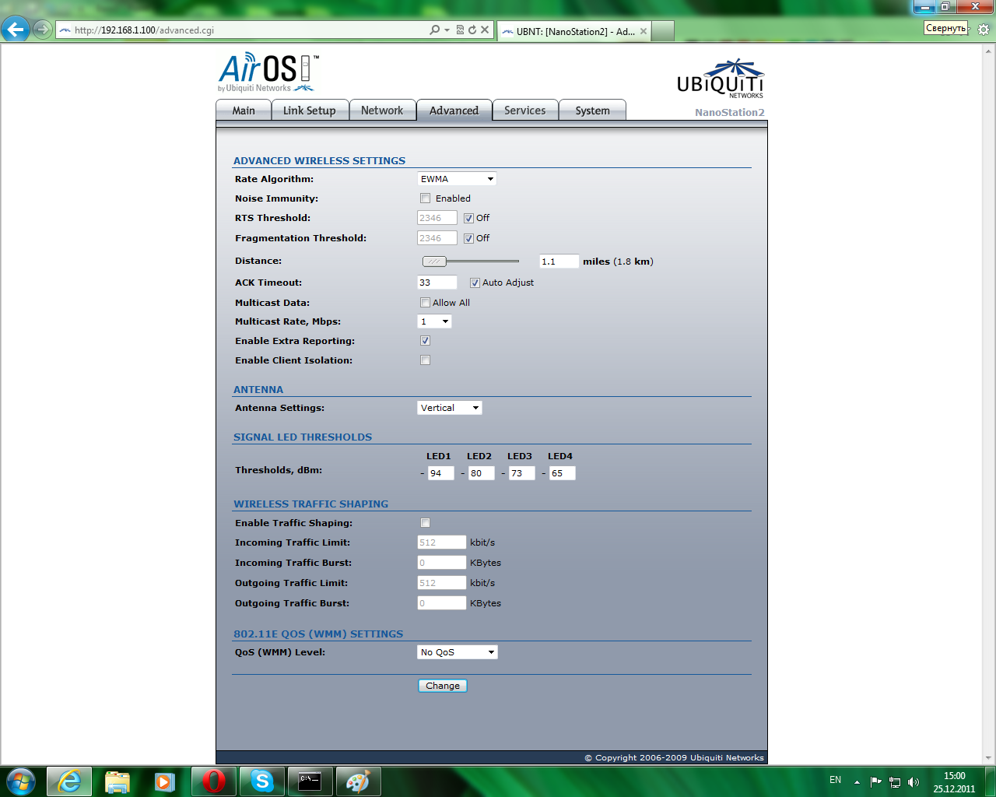Viewport: 996px width, 797px height.
Task: Click the EN language indicator
Action: point(835,780)
